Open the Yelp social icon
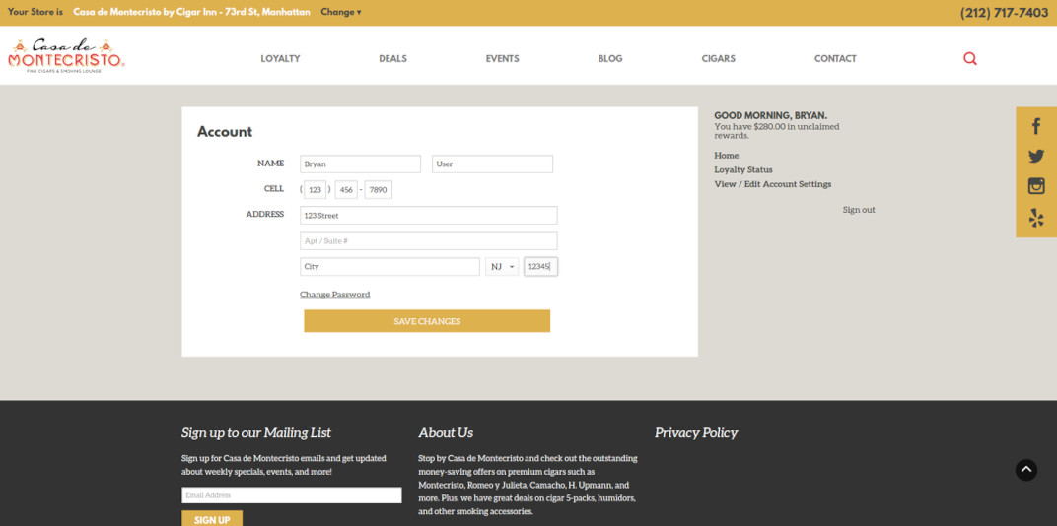The height and width of the screenshot is (526, 1057). pyautogui.click(x=1035, y=218)
